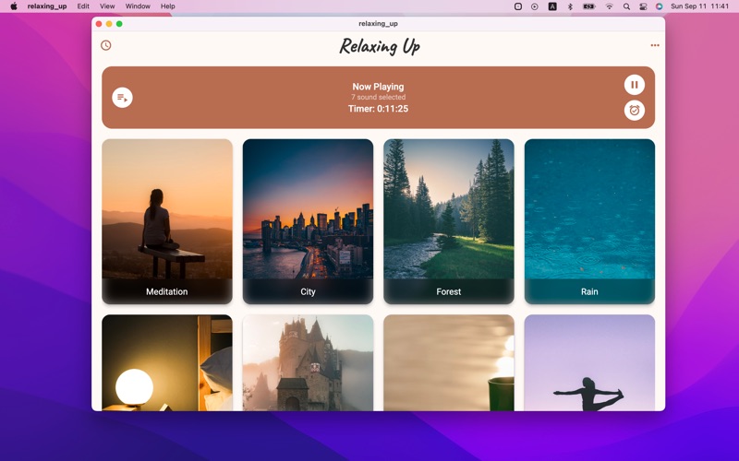Click the play circle menu bar icon
Viewport: 739px width, 461px height.
[535, 6]
